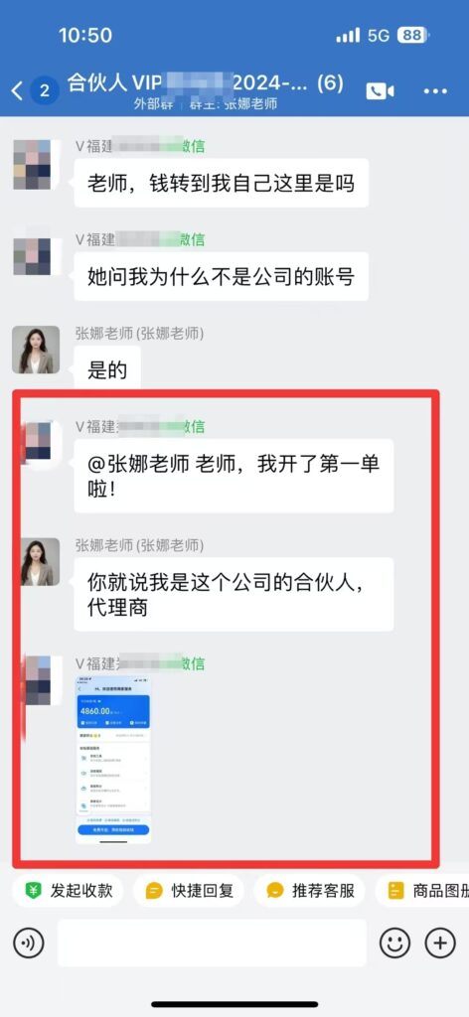The width and height of the screenshot is (469, 1017).
Task: Start a video call via camera icon
Action: point(380,91)
